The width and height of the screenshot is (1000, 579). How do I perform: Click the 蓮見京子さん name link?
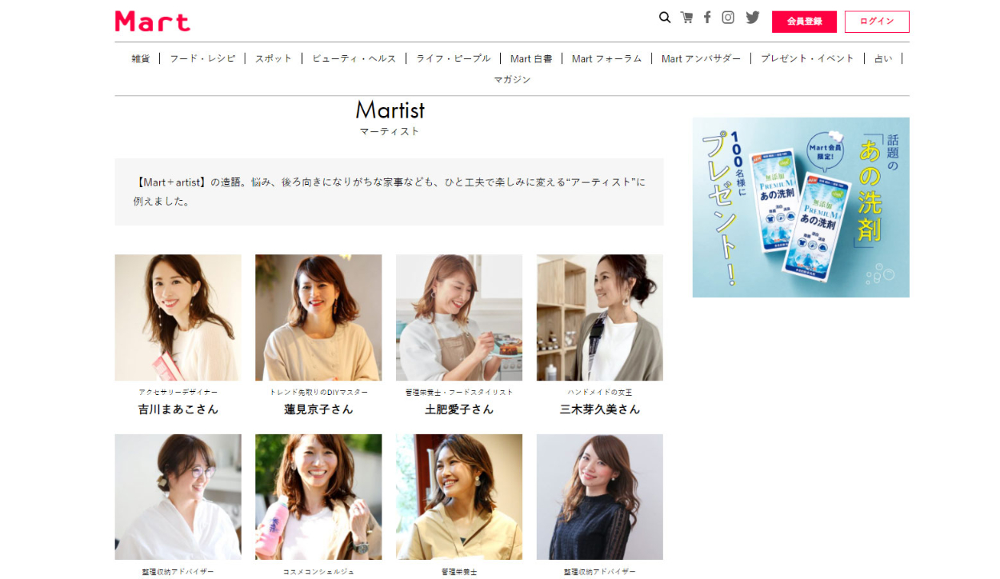point(318,409)
